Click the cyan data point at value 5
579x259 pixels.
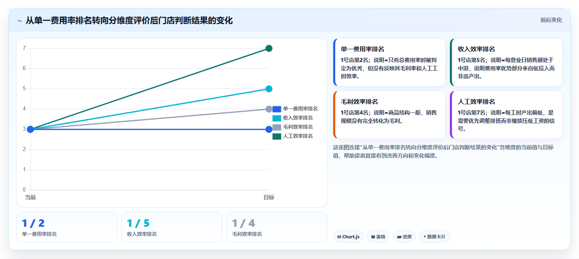(269, 89)
